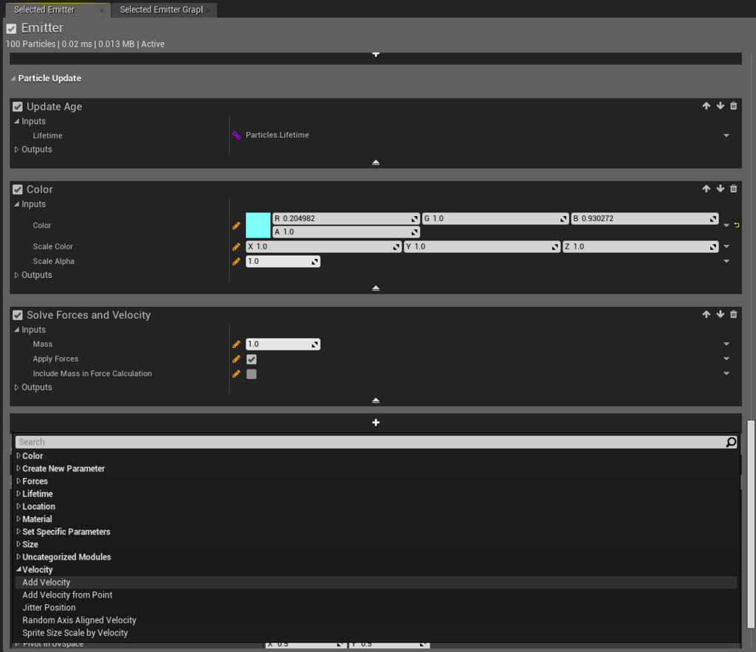Move Color module up

[706, 189]
